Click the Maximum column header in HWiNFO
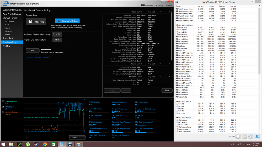 222,6
